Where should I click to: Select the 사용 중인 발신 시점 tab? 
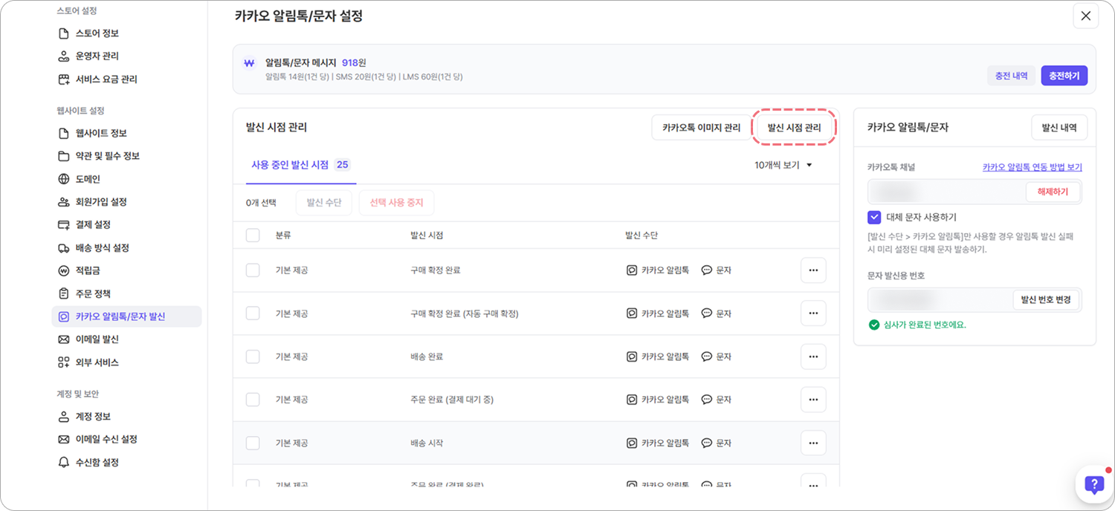click(301, 165)
